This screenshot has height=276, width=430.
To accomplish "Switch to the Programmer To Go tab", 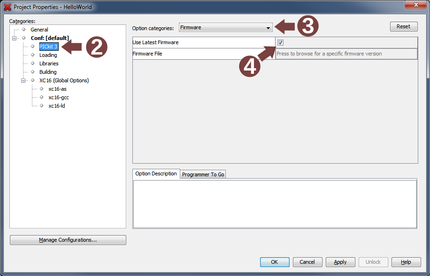I will [203, 174].
